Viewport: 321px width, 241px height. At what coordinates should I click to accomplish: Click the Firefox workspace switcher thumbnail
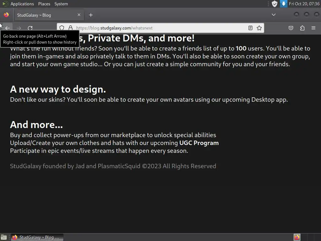coord(297,237)
